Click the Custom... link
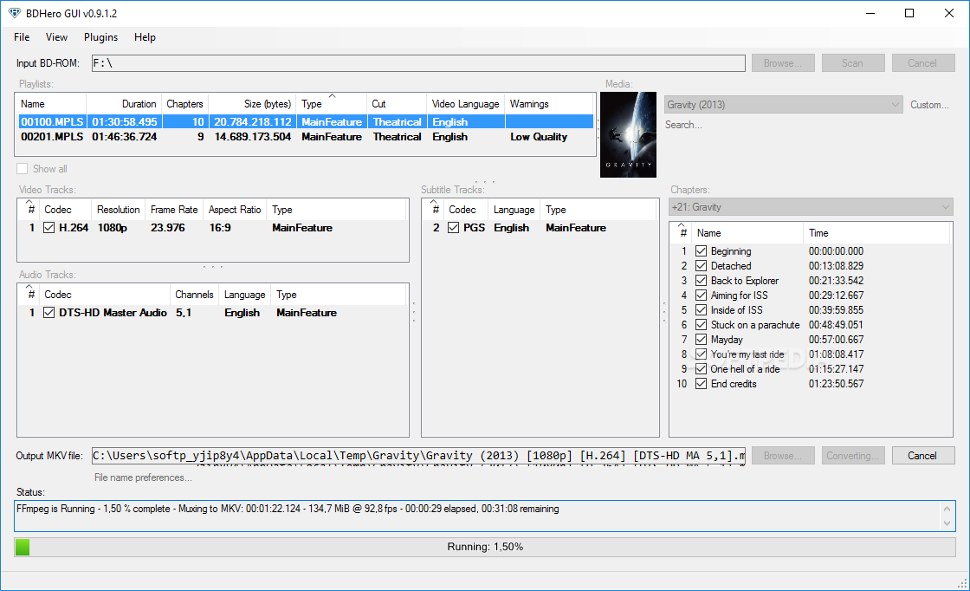970x591 pixels. pyautogui.click(x=929, y=105)
